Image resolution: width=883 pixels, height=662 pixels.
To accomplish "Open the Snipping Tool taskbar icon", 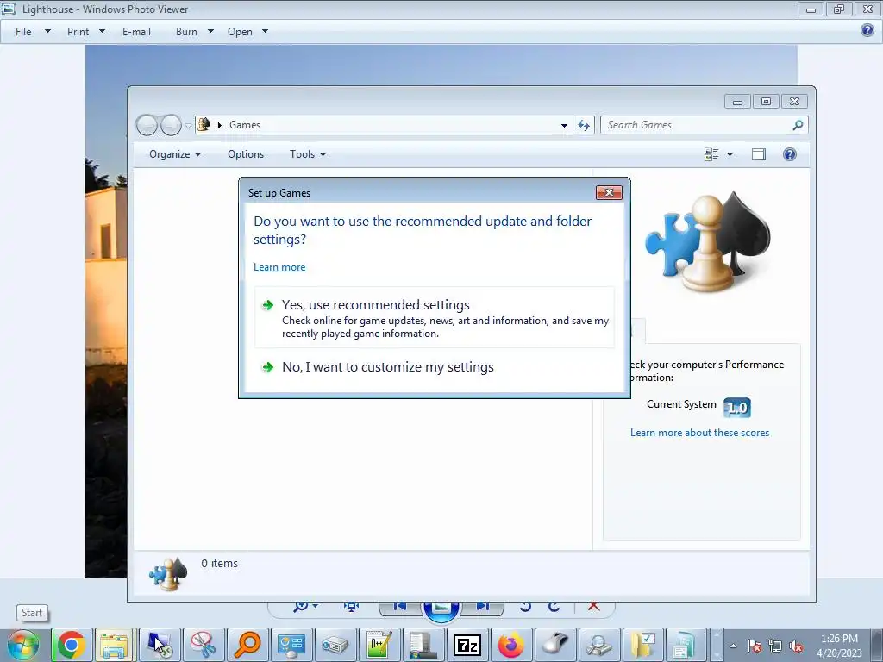I will [203, 645].
